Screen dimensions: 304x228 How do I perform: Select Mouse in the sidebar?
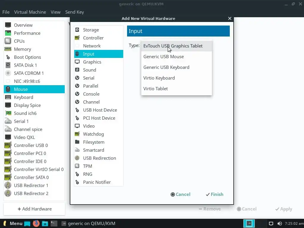pos(34,89)
